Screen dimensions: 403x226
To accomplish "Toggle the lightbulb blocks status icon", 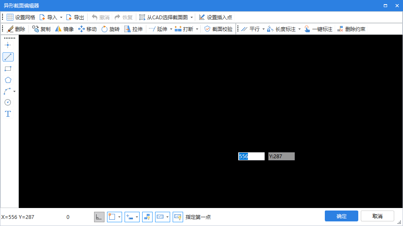I will click(147, 217).
